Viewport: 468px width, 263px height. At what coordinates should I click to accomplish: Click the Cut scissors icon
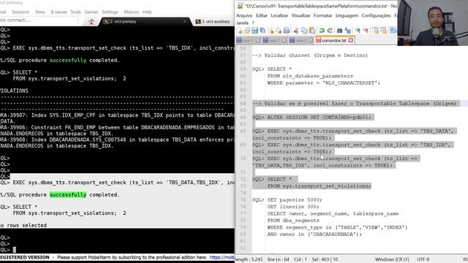296,31
